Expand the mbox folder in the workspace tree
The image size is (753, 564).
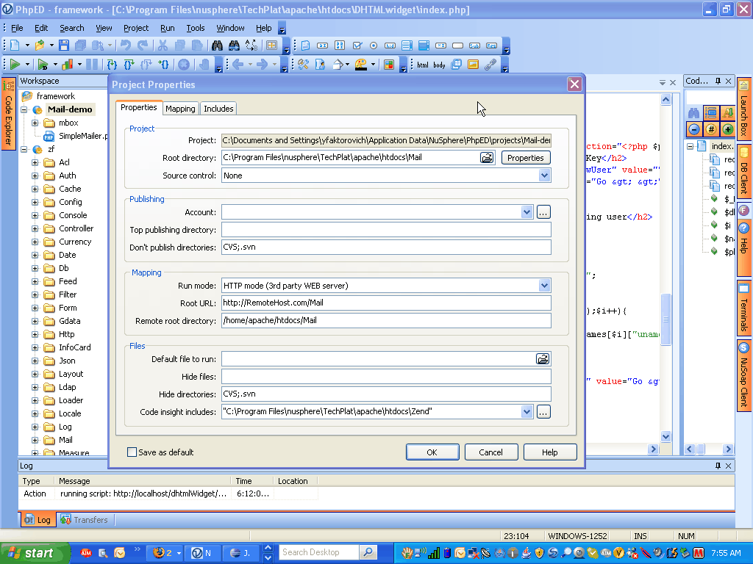[x=35, y=123]
